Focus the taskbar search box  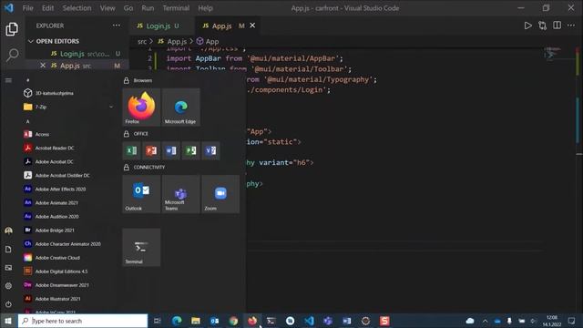click(83, 321)
